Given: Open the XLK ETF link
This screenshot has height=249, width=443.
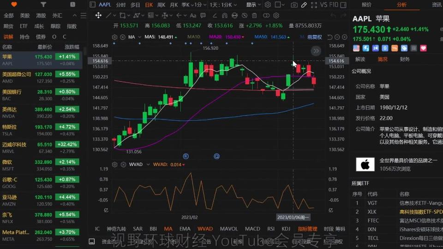Looking at the screenshot, I should 372,212.
